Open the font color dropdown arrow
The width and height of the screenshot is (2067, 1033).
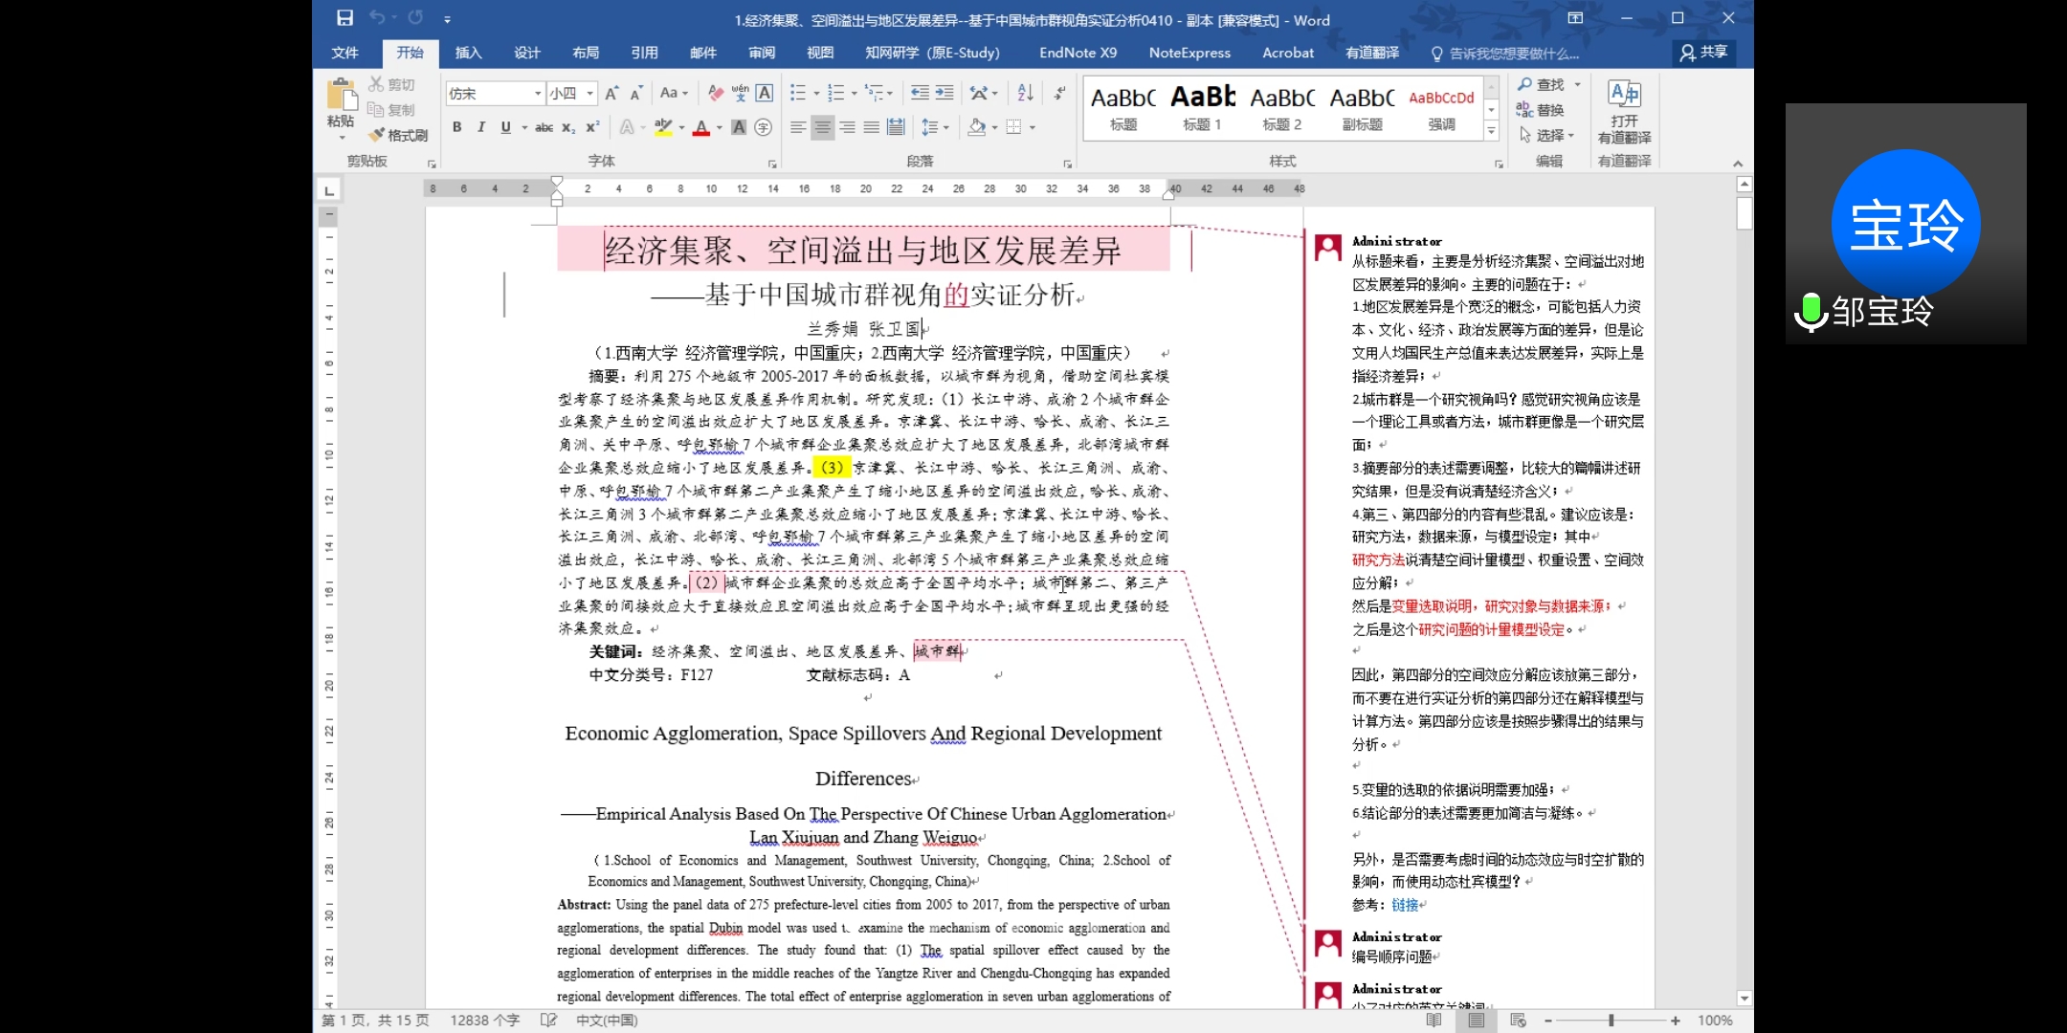tap(716, 127)
